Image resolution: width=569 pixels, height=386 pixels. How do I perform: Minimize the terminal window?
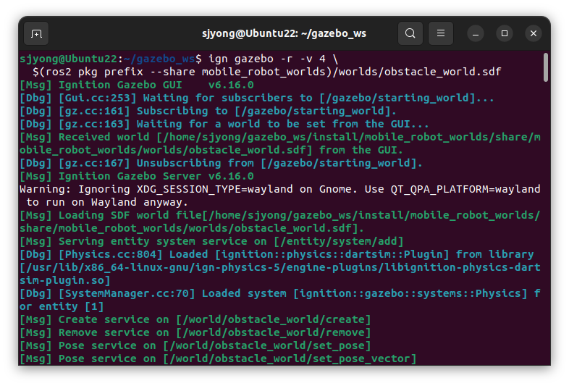tap(476, 34)
